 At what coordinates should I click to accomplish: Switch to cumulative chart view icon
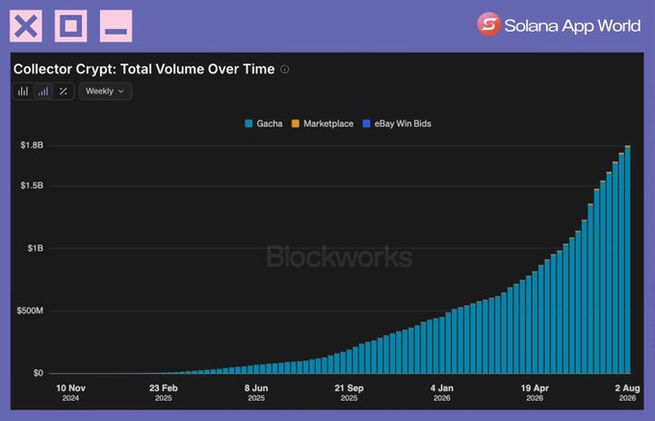pos(43,92)
